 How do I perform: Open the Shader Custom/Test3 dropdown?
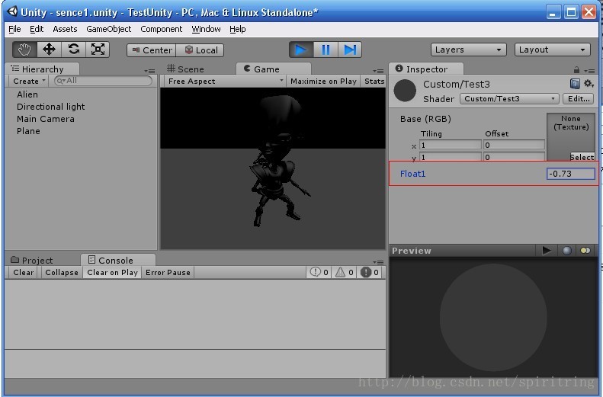(509, 99)
